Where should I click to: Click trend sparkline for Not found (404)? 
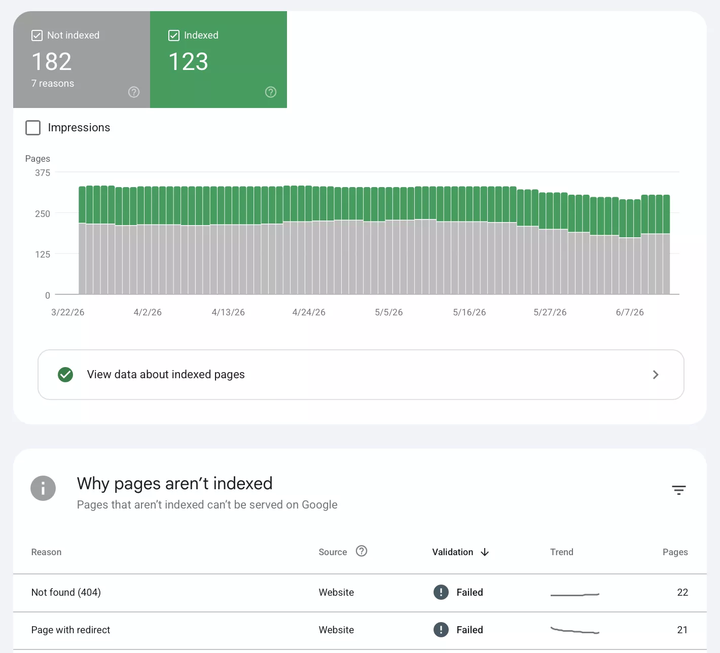575,594
